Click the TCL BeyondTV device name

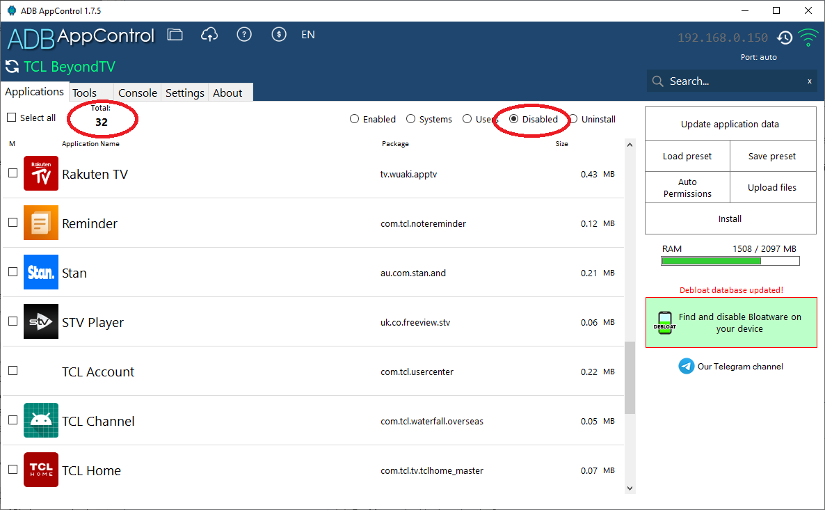(x=69, y=67)
